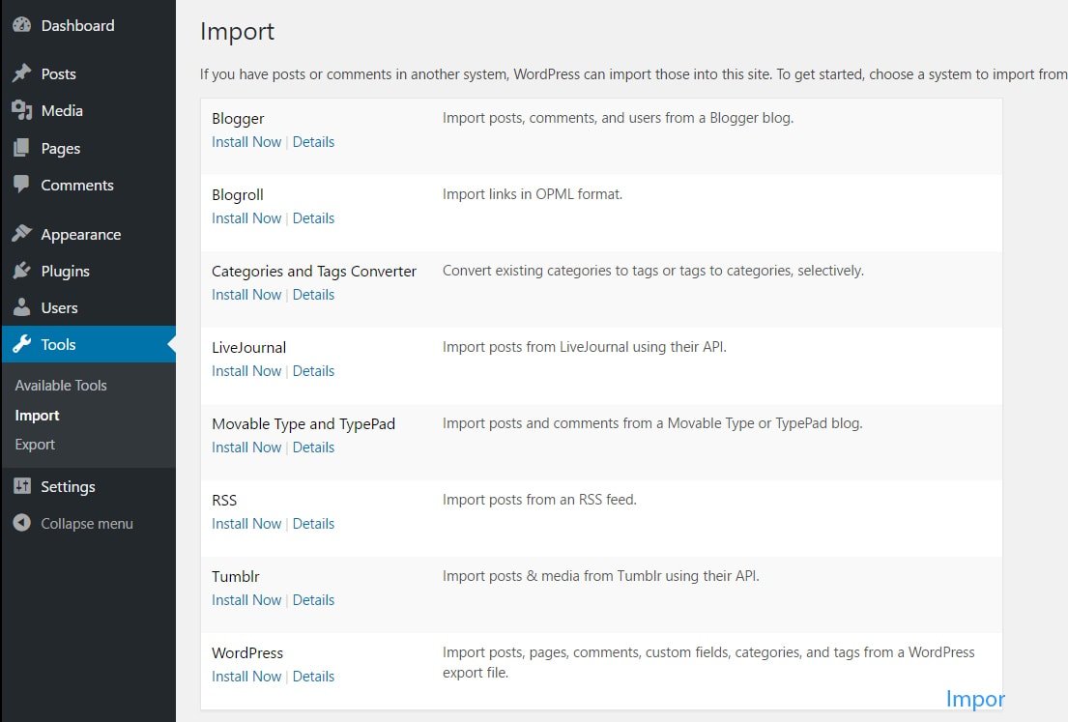Open Details for Categories and Tags Converter
Viewport: 1068px width, 722px height.
(x=313, y=294)
